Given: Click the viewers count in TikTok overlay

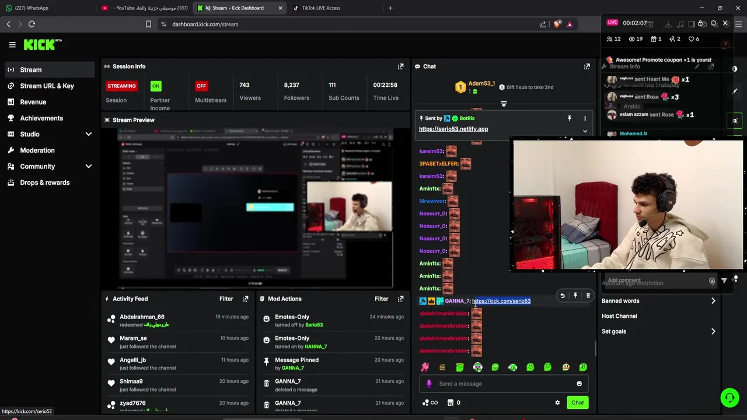Looking at the screenshot, I should (x=636, y=39).
